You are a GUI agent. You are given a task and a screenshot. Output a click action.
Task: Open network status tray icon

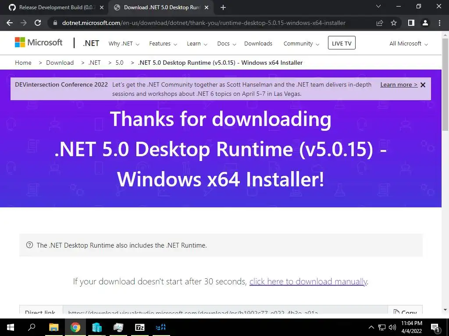tap(382, 327)
